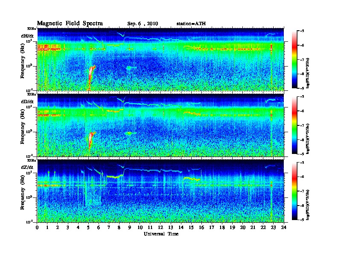Viewport: 338px width, 261px height.
Task: Click hour 8 on the time axis
Action: click(119, 227)
